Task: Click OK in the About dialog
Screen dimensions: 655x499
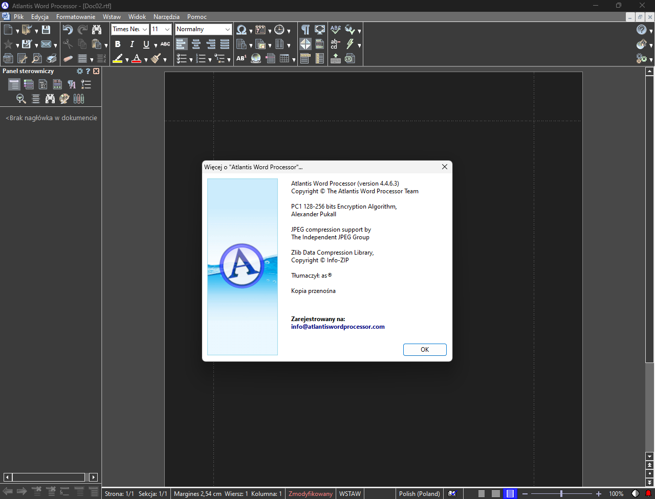Action: (425, 350)
